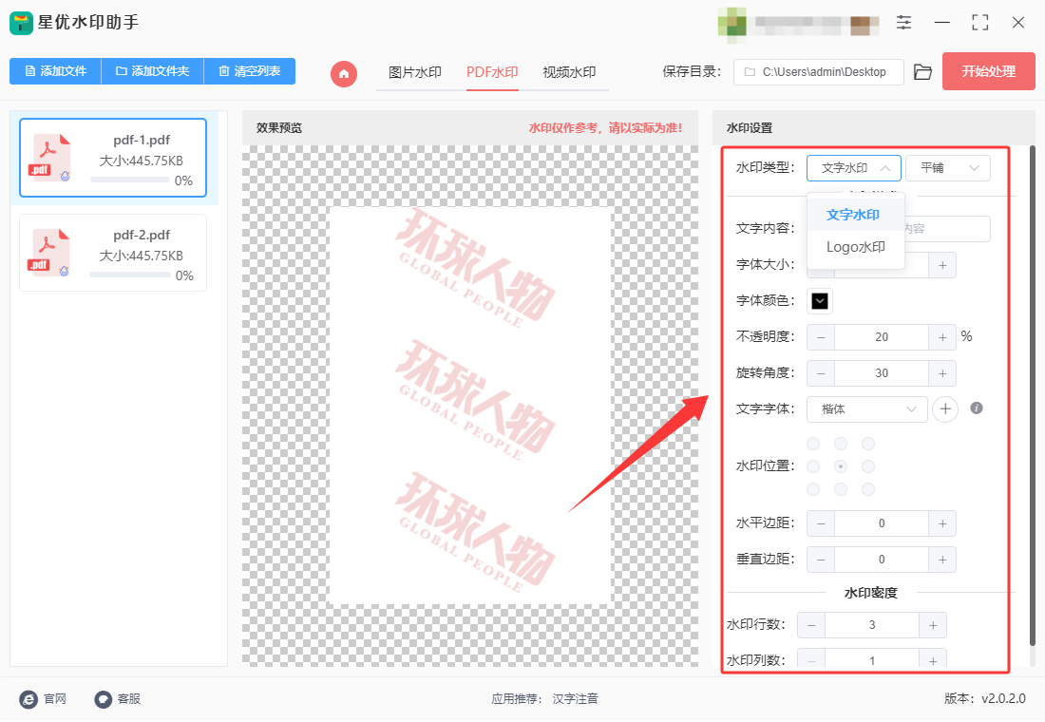1045x722 pixels.
Task: Select bottom-center watermark position
Action: (841, 489)
